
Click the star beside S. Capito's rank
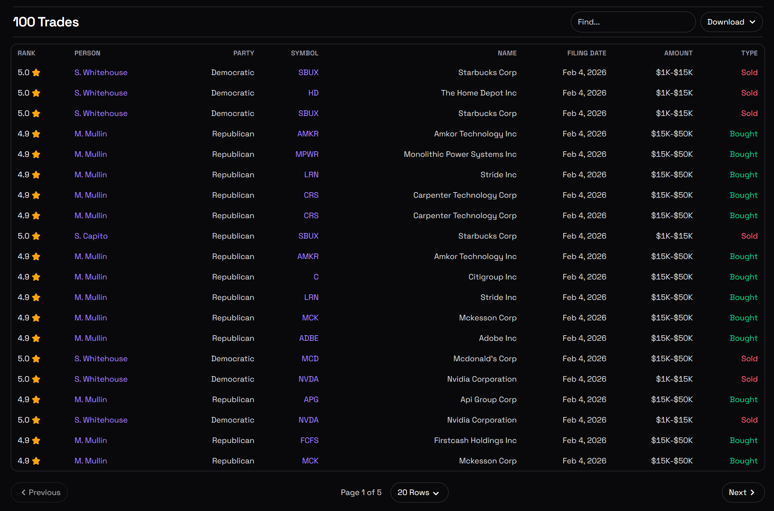(36, 236)
